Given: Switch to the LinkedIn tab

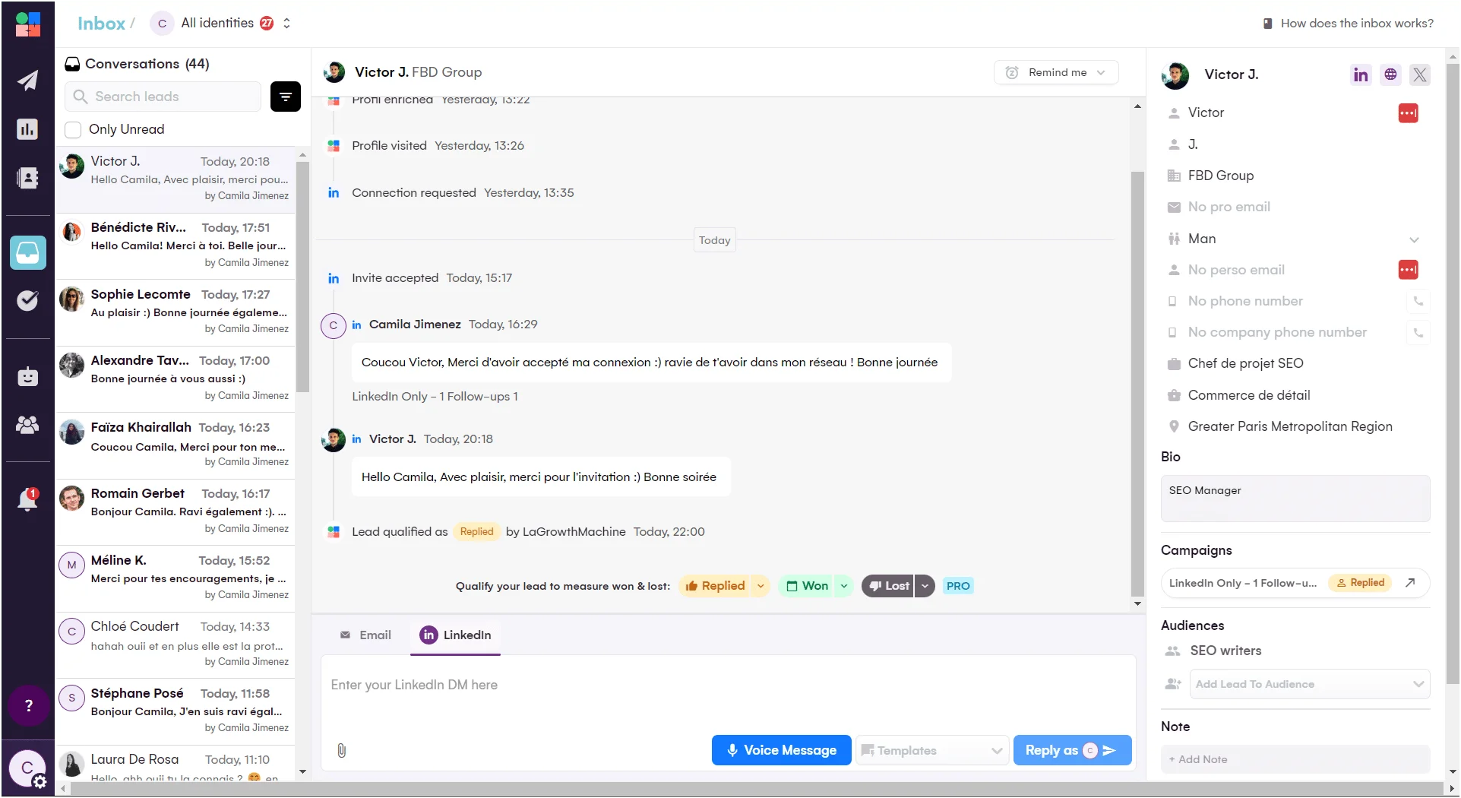Looking at the screenshot, I should click(455, 635).
